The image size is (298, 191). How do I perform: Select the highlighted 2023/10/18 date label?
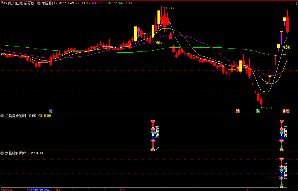[39, 190]
